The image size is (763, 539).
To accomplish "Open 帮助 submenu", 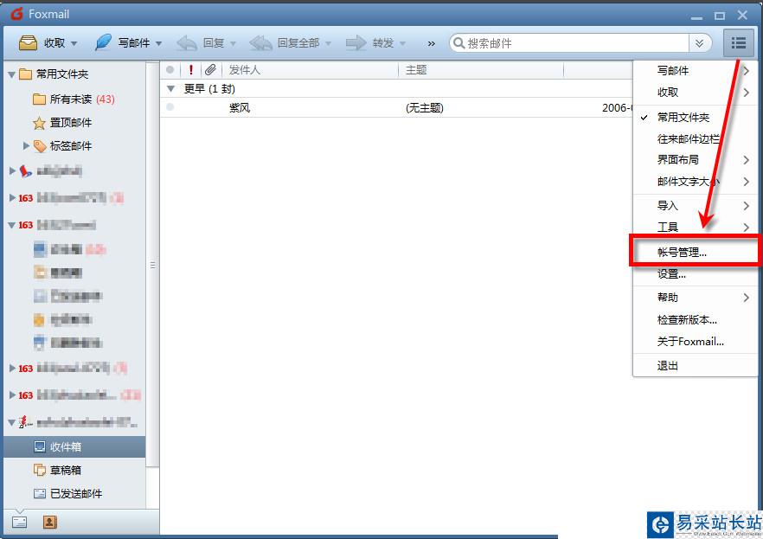I will coord(695,298).
